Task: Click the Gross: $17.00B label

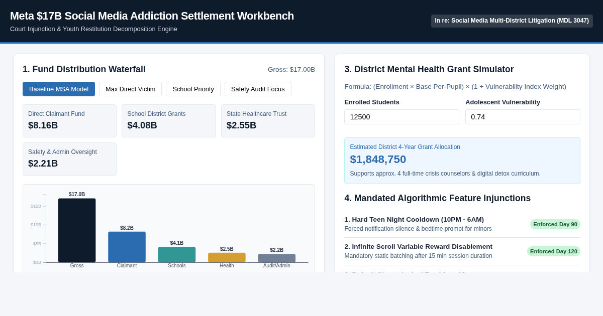Action: coord(291,70)
